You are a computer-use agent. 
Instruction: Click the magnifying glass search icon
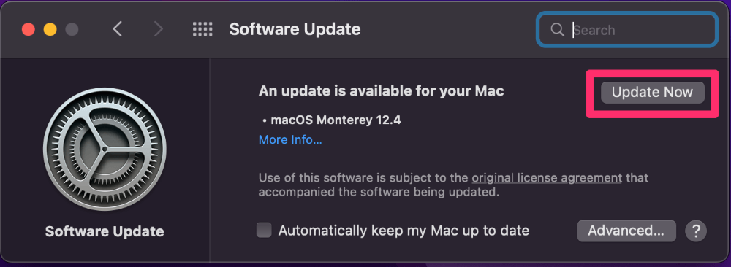coord(557,30)
